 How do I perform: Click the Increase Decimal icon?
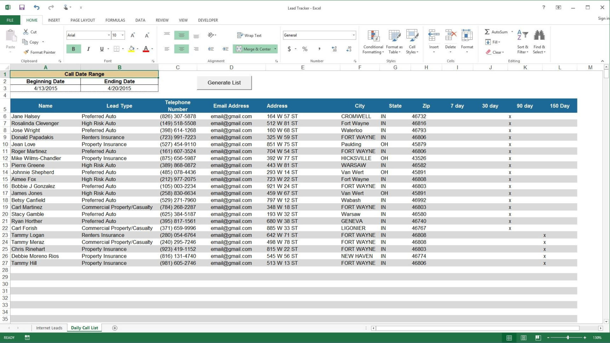click(x=333, y=49)
